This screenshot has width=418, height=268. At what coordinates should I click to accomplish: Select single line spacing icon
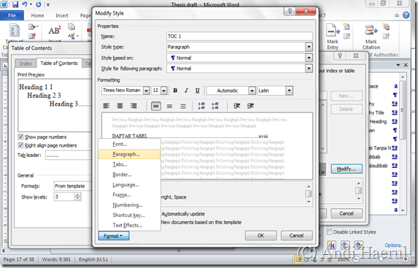pos(156,106)
